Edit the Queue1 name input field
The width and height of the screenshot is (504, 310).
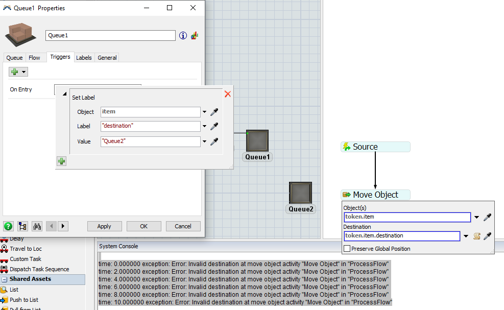pyautogui.click(x=111, y=35)
